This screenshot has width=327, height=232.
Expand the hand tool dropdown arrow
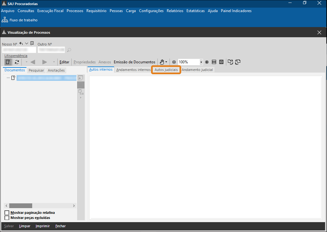tap(166, 62)
